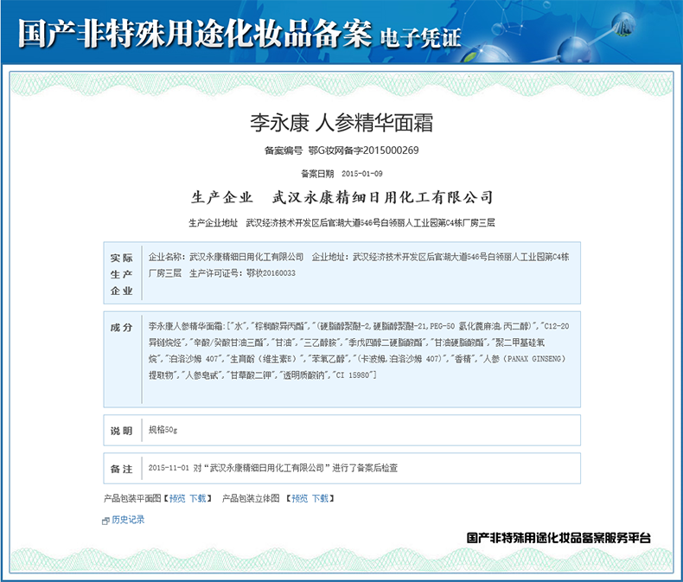683x582 pixels.
Task: Click the filing date 2015-01-09
Action: [362, 174]
